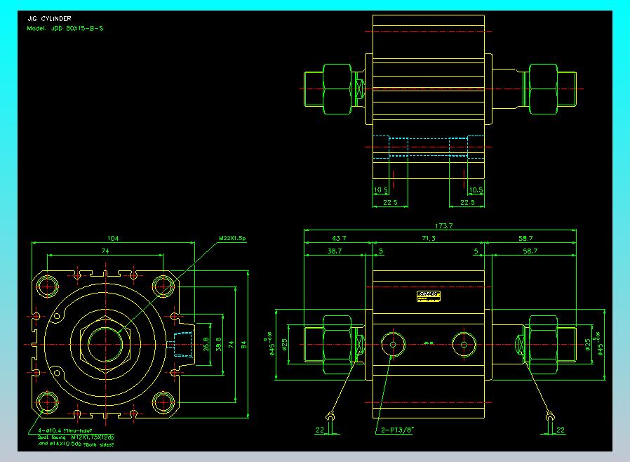The image size is (630, 462).
Task: Click the 'M22X1.5p' thread callout
Action: (x=232, y=238)
